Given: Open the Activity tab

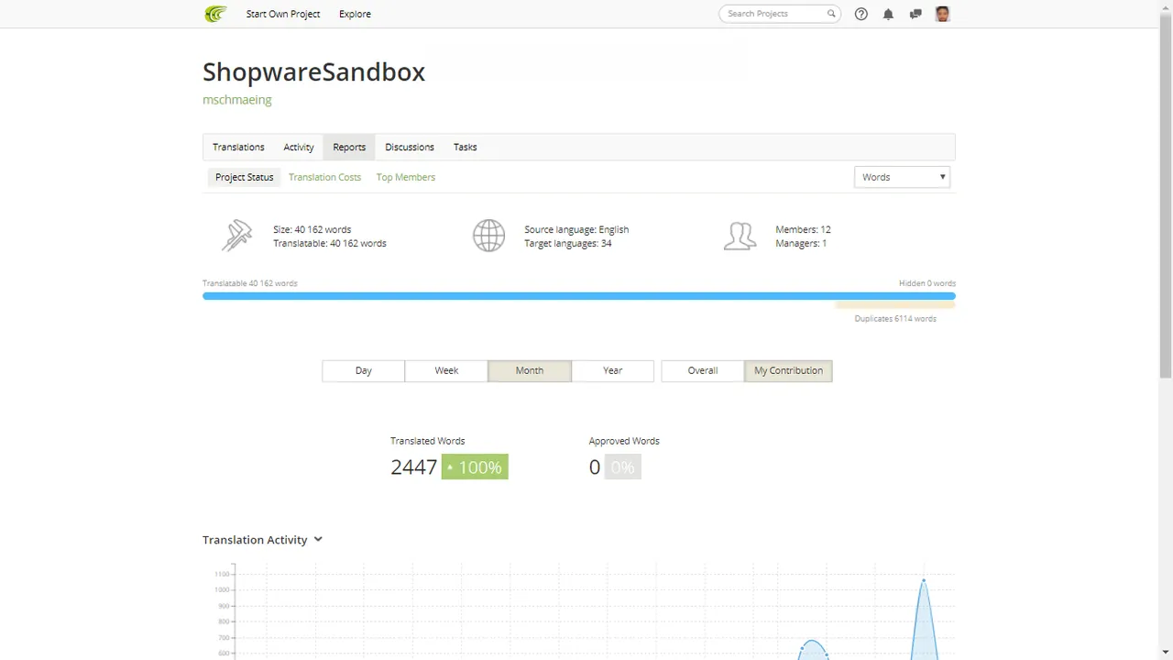Looking at the screenshot, I should (x=299, y=147).
